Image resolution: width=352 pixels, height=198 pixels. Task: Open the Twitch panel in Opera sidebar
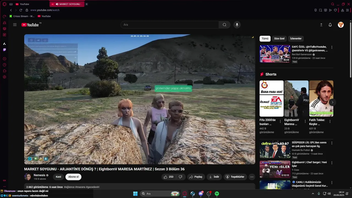4,50
